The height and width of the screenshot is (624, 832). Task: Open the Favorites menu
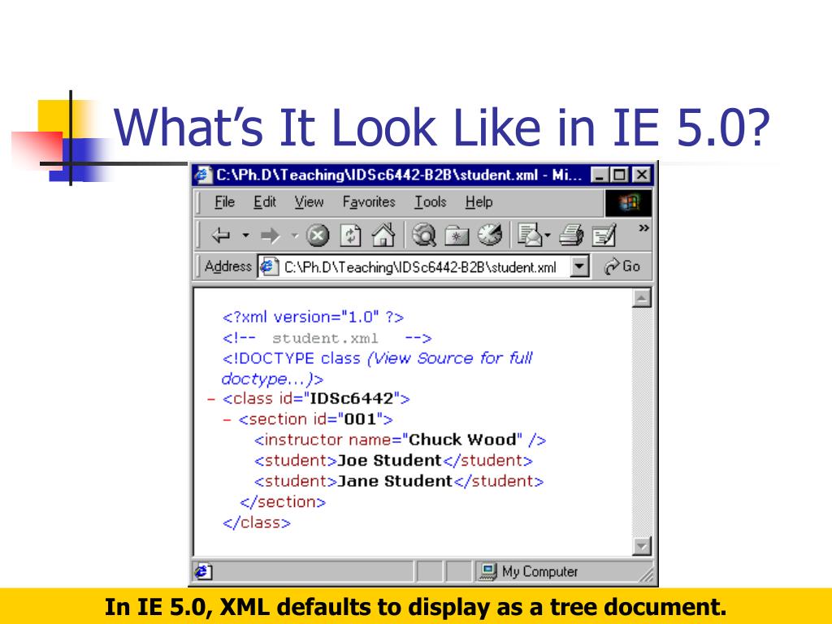pos(369,202)
